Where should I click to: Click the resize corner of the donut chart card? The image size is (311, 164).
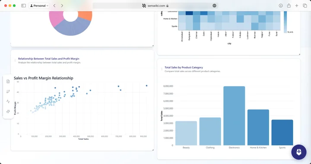153,46
